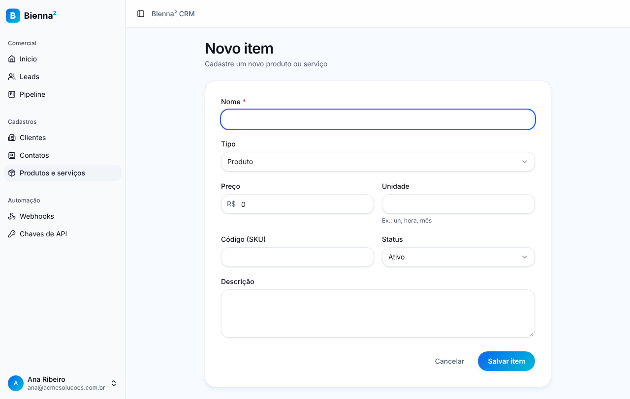Open the Status dropdown showing Ativo
This screenshot has height=399, width=630.
(x=458, y=257)
